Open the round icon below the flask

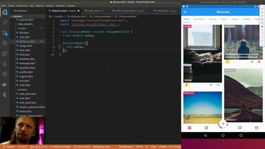5,74
